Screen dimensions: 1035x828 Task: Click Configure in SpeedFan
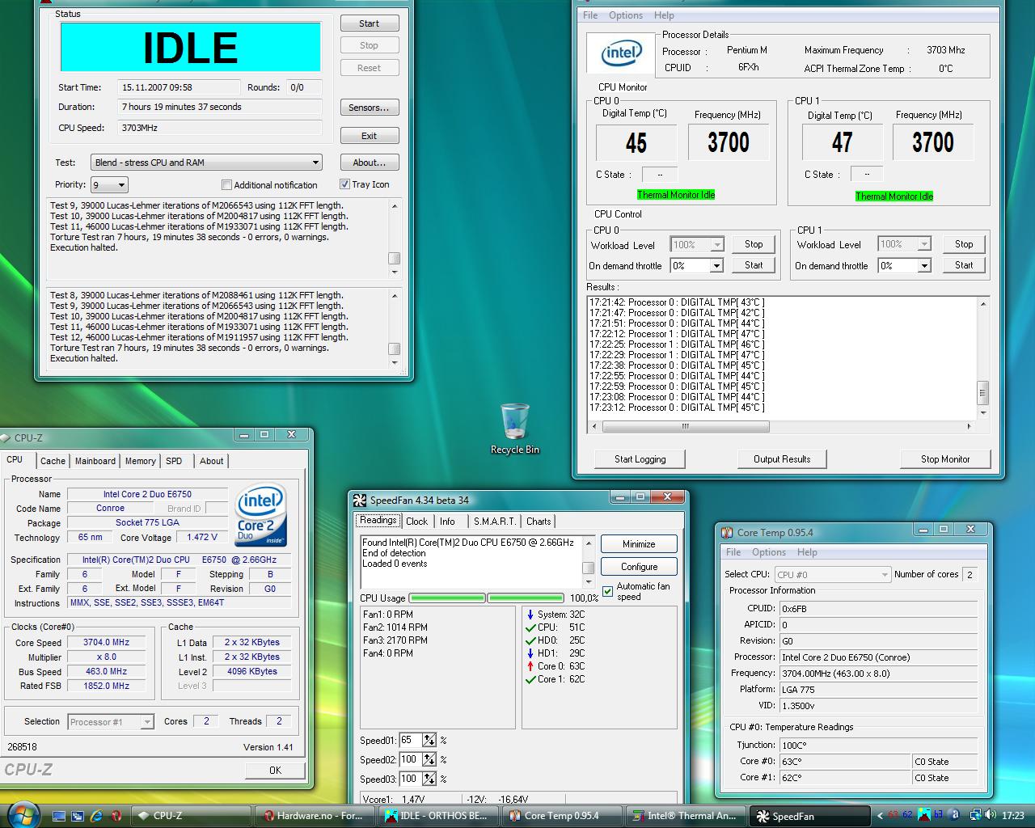coord(639,567)
